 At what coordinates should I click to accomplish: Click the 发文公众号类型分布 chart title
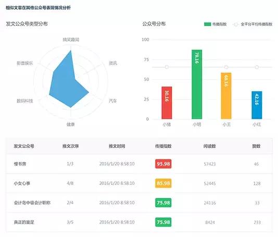(x=27, y=24)
